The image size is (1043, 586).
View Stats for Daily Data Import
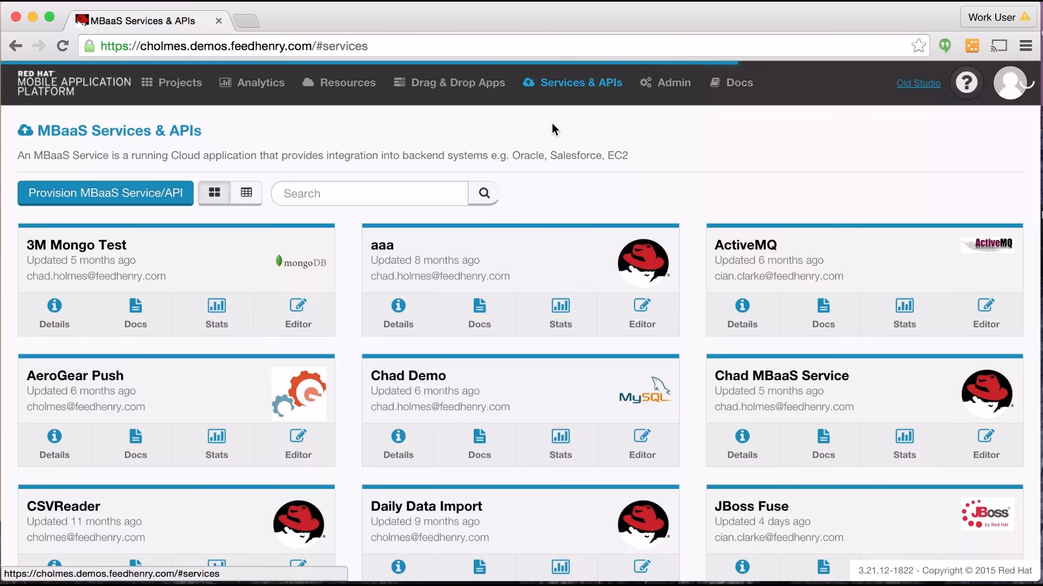pos(561,567)
